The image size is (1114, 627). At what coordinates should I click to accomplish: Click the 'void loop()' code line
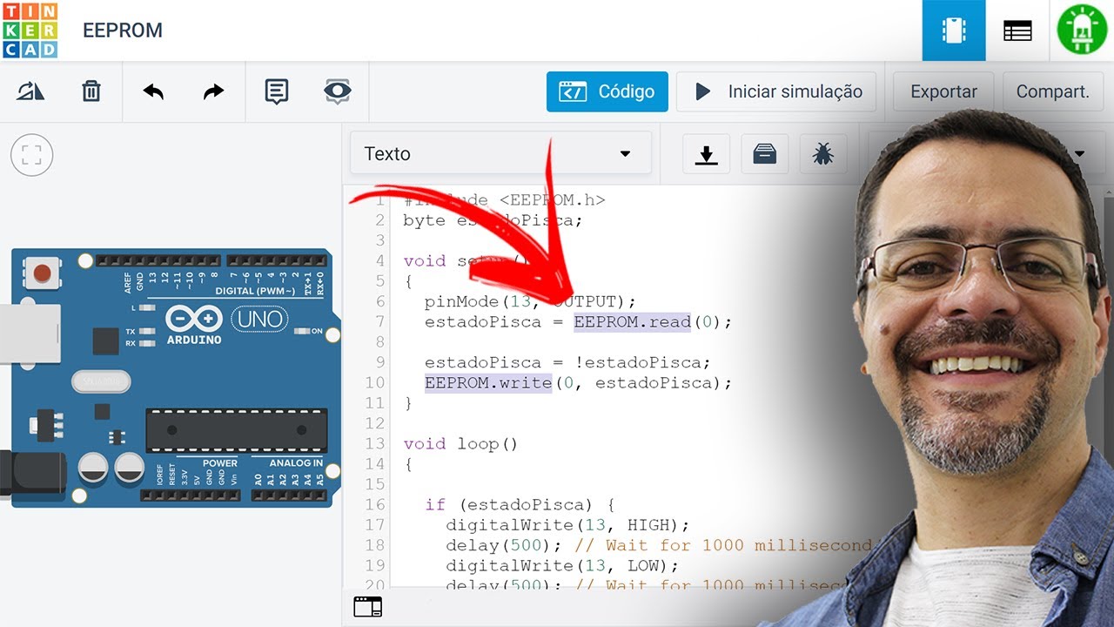461,444
